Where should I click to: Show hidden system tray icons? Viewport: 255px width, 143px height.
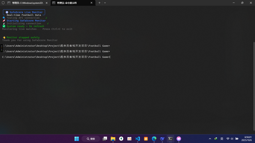point(210,139)
